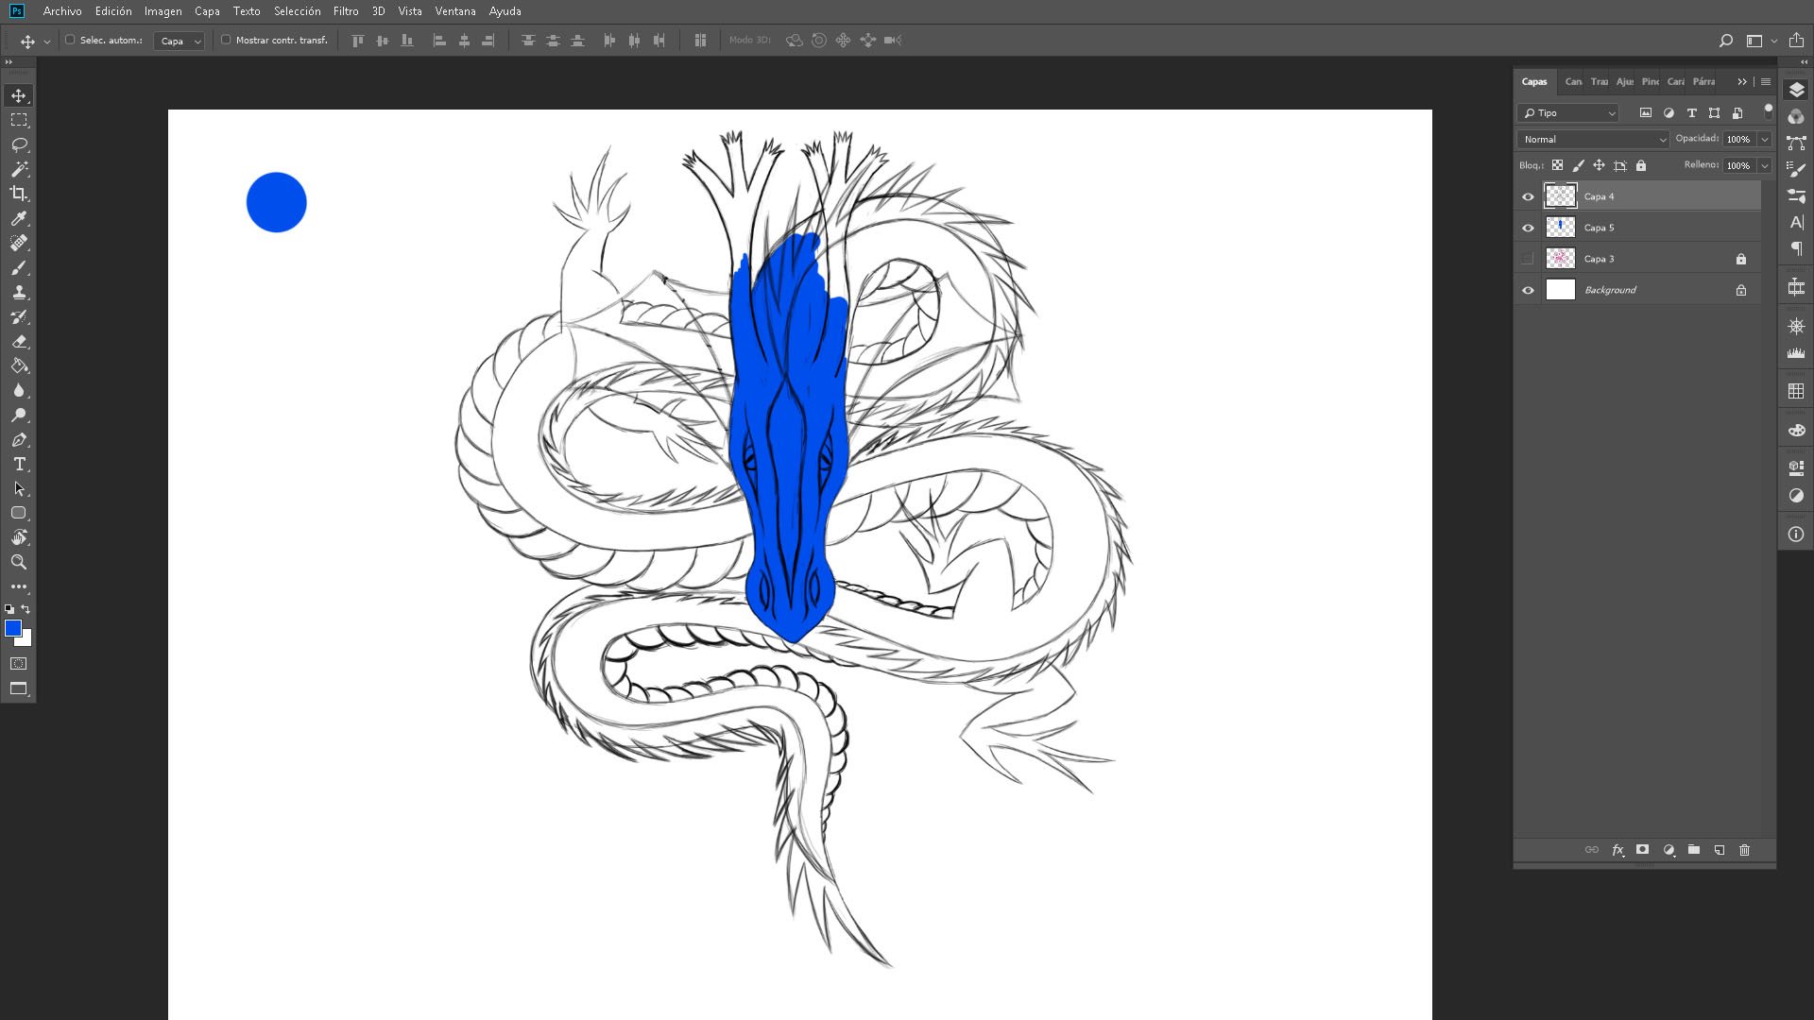Select the History Brush tool

19,316
